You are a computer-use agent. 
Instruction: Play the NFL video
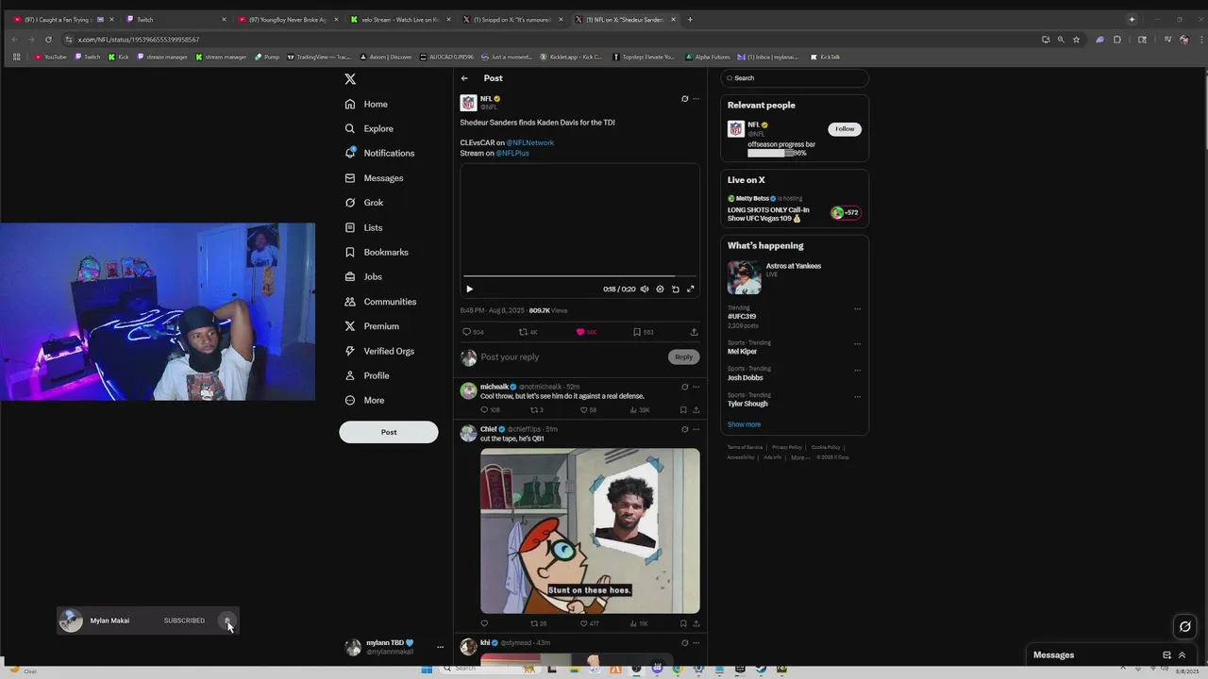tap(469, 290)
